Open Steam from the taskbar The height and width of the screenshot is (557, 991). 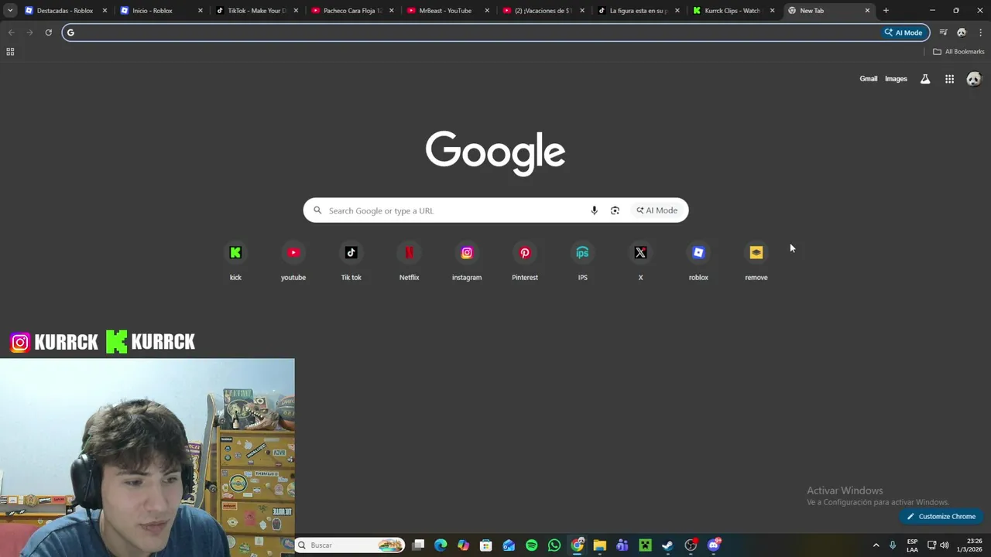click(x=667, y=545)
